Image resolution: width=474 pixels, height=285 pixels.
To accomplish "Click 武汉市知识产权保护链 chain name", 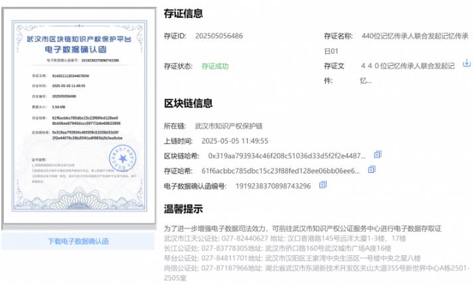I will pyautogui.click(x=229, y=126).
